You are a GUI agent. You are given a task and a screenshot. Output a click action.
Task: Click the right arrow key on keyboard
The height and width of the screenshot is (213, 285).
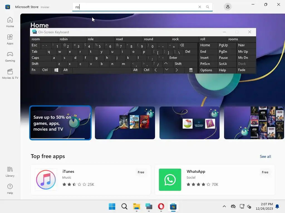[177, 70]
